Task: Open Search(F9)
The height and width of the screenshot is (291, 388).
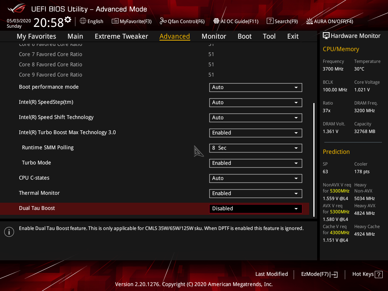Action: pos(282,21)
